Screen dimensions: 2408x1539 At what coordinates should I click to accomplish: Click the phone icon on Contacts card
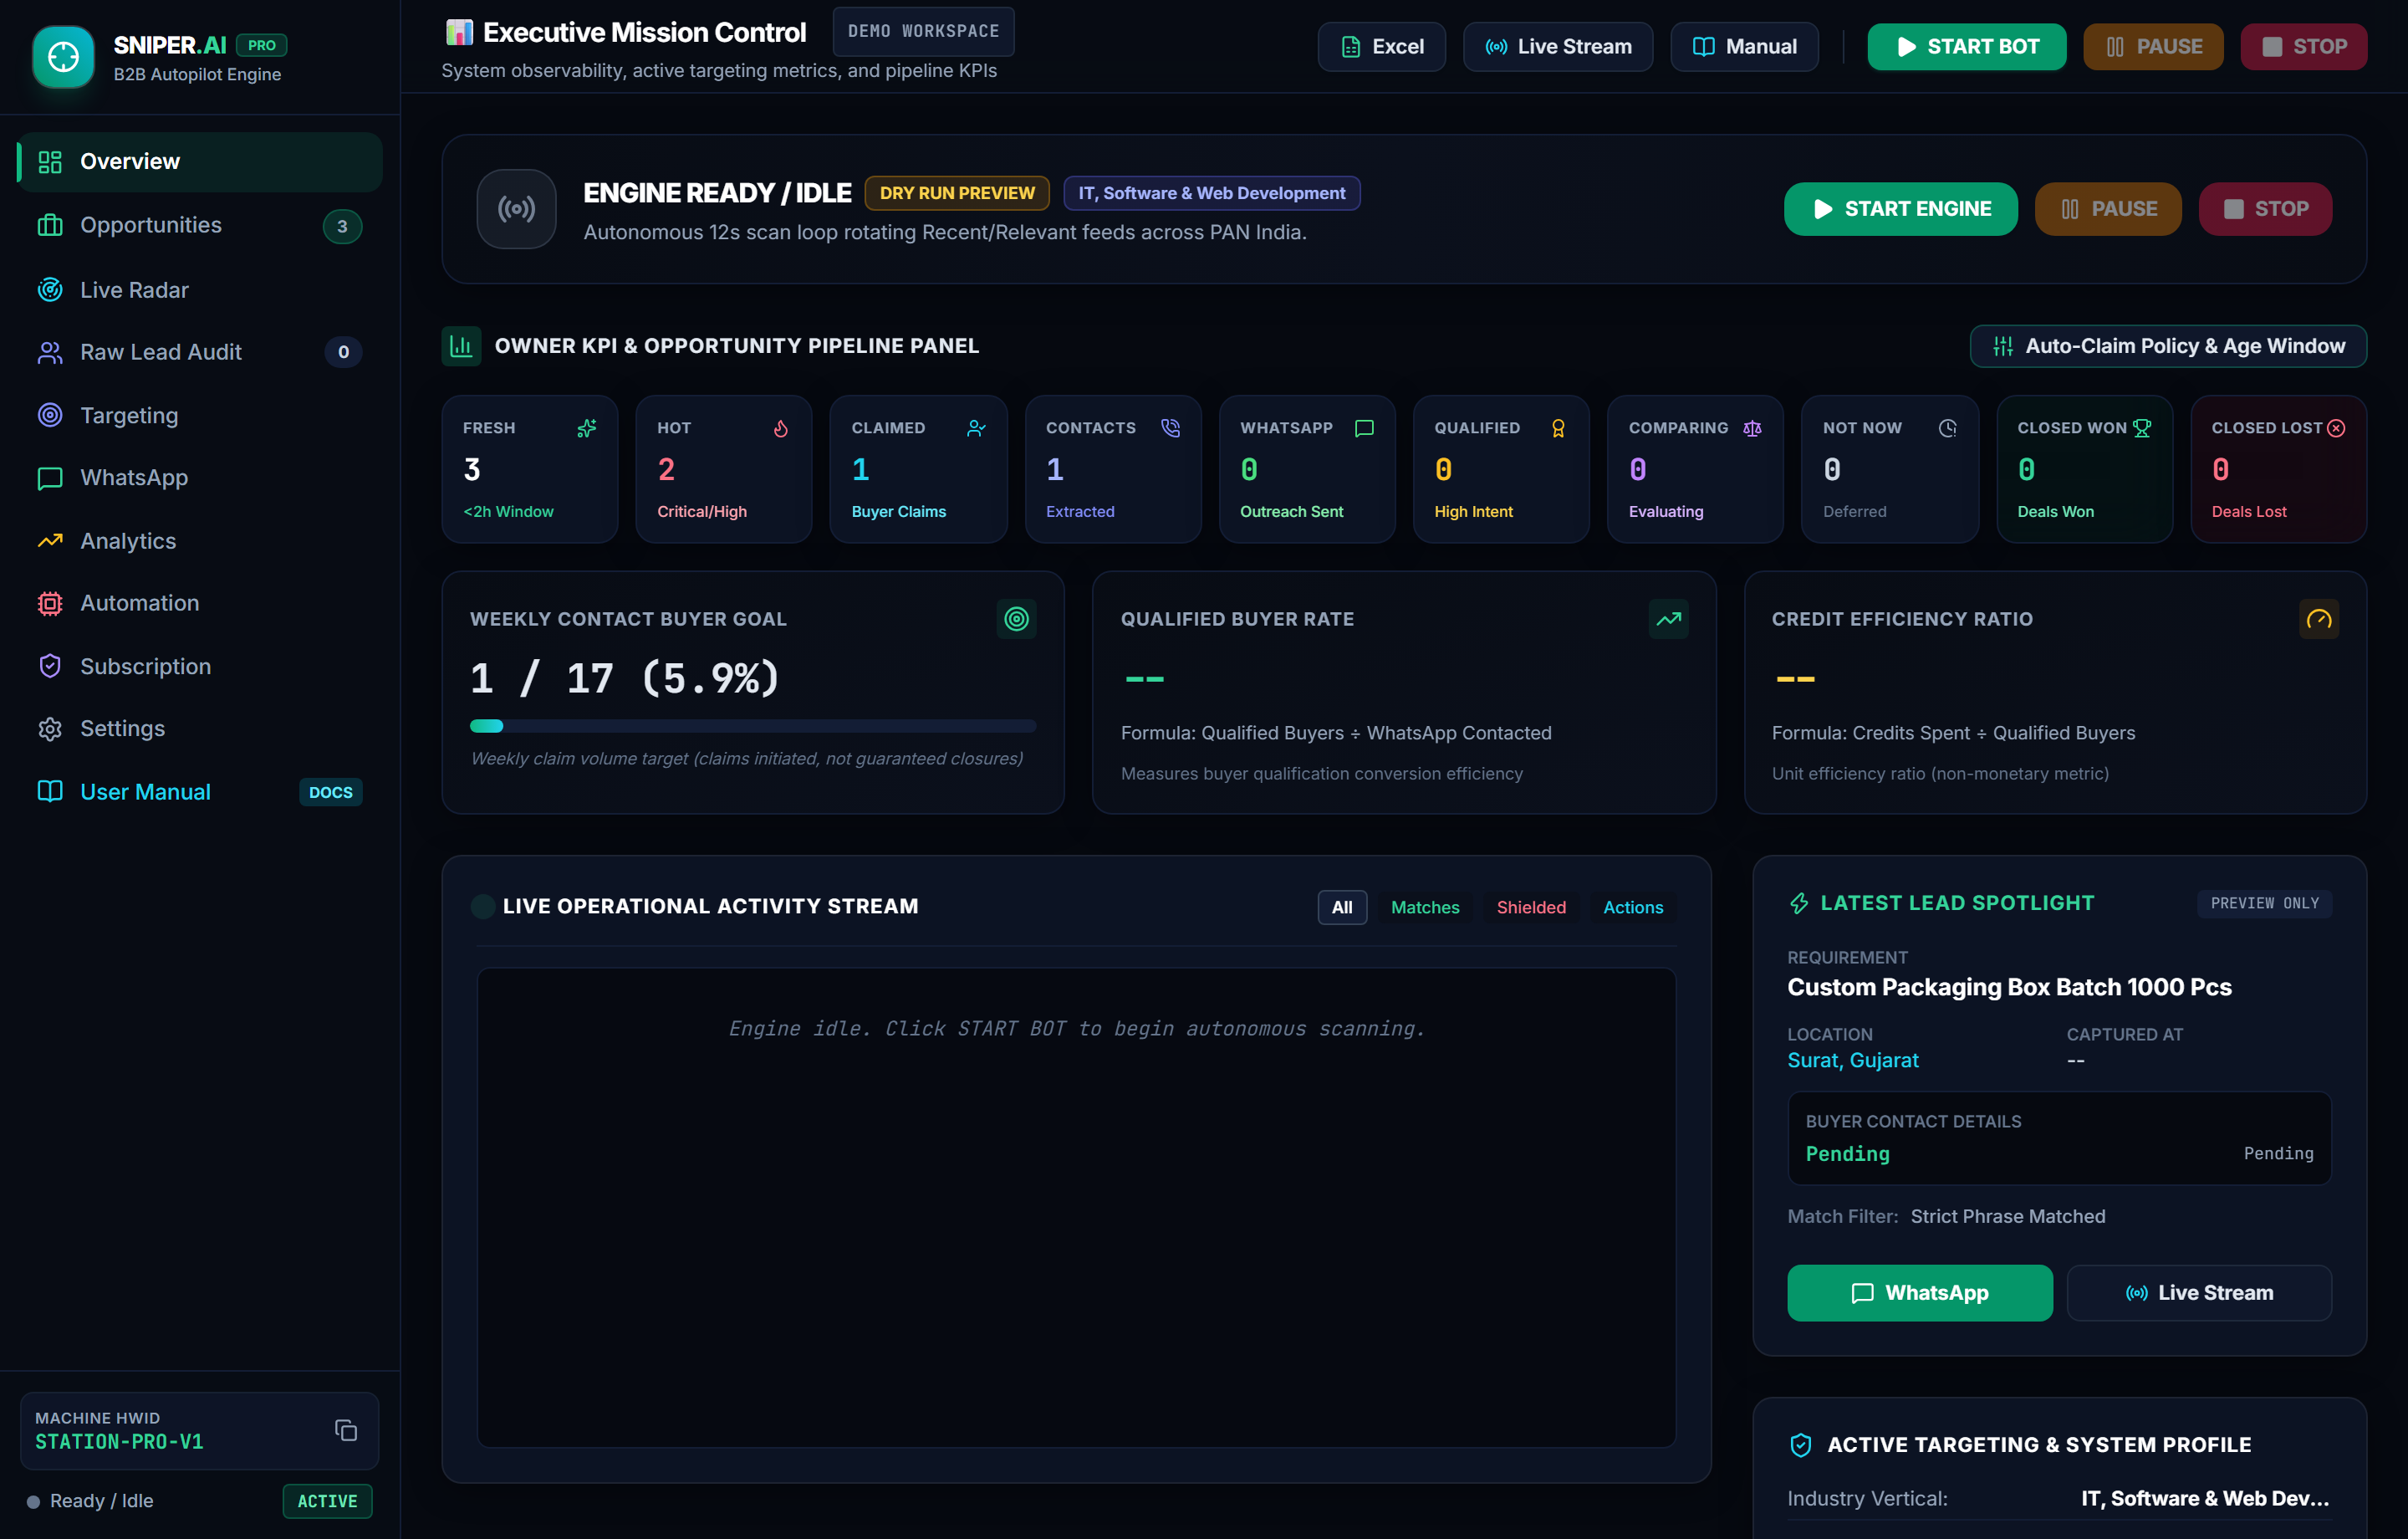[x=1170, y=427]
